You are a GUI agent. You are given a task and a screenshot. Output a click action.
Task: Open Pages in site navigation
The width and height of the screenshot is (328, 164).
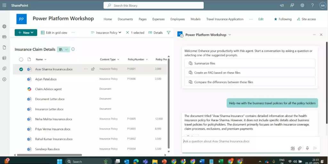[143, 19]
